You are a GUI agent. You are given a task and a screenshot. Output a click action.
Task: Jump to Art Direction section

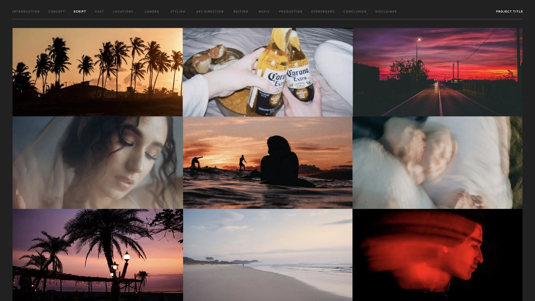[210, 11]
